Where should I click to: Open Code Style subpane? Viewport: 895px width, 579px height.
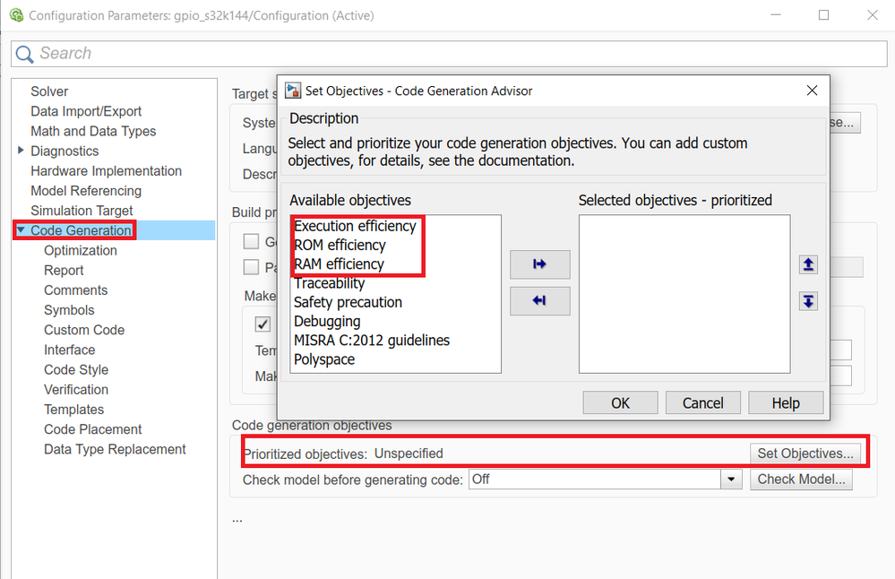(76, 370)
